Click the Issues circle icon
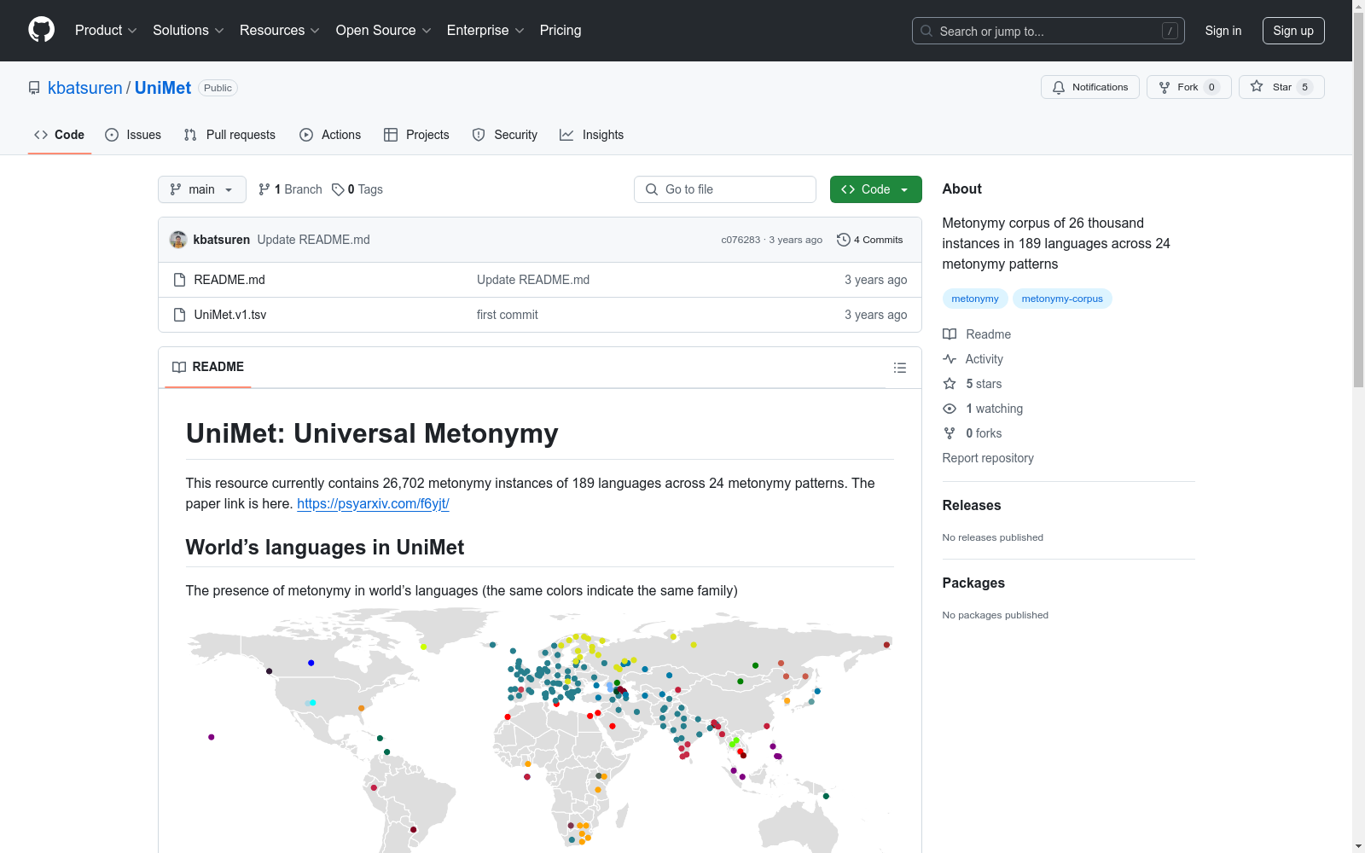 (x=112, y=135)
